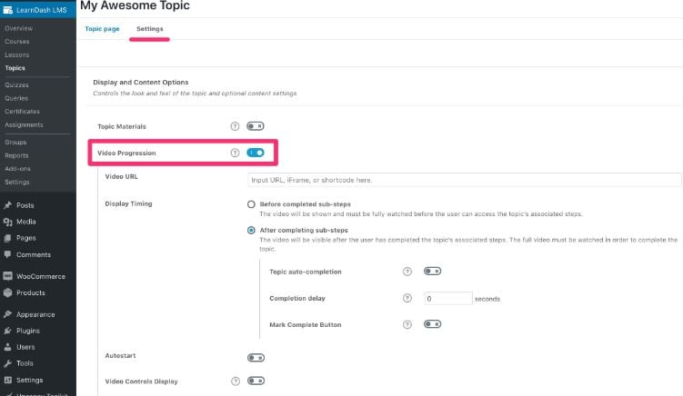Open help for Topic Materials
This screenshot has height=396, width=683.
(x=235, y=126)
